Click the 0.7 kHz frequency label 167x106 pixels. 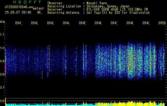pyautogui.click(x=2, y=88)
